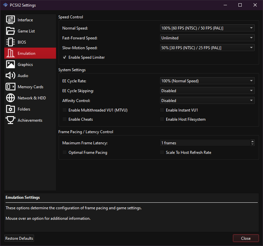
Task: Expand the Fast-Forward Speed dropdown
Action: click(207, 38)
